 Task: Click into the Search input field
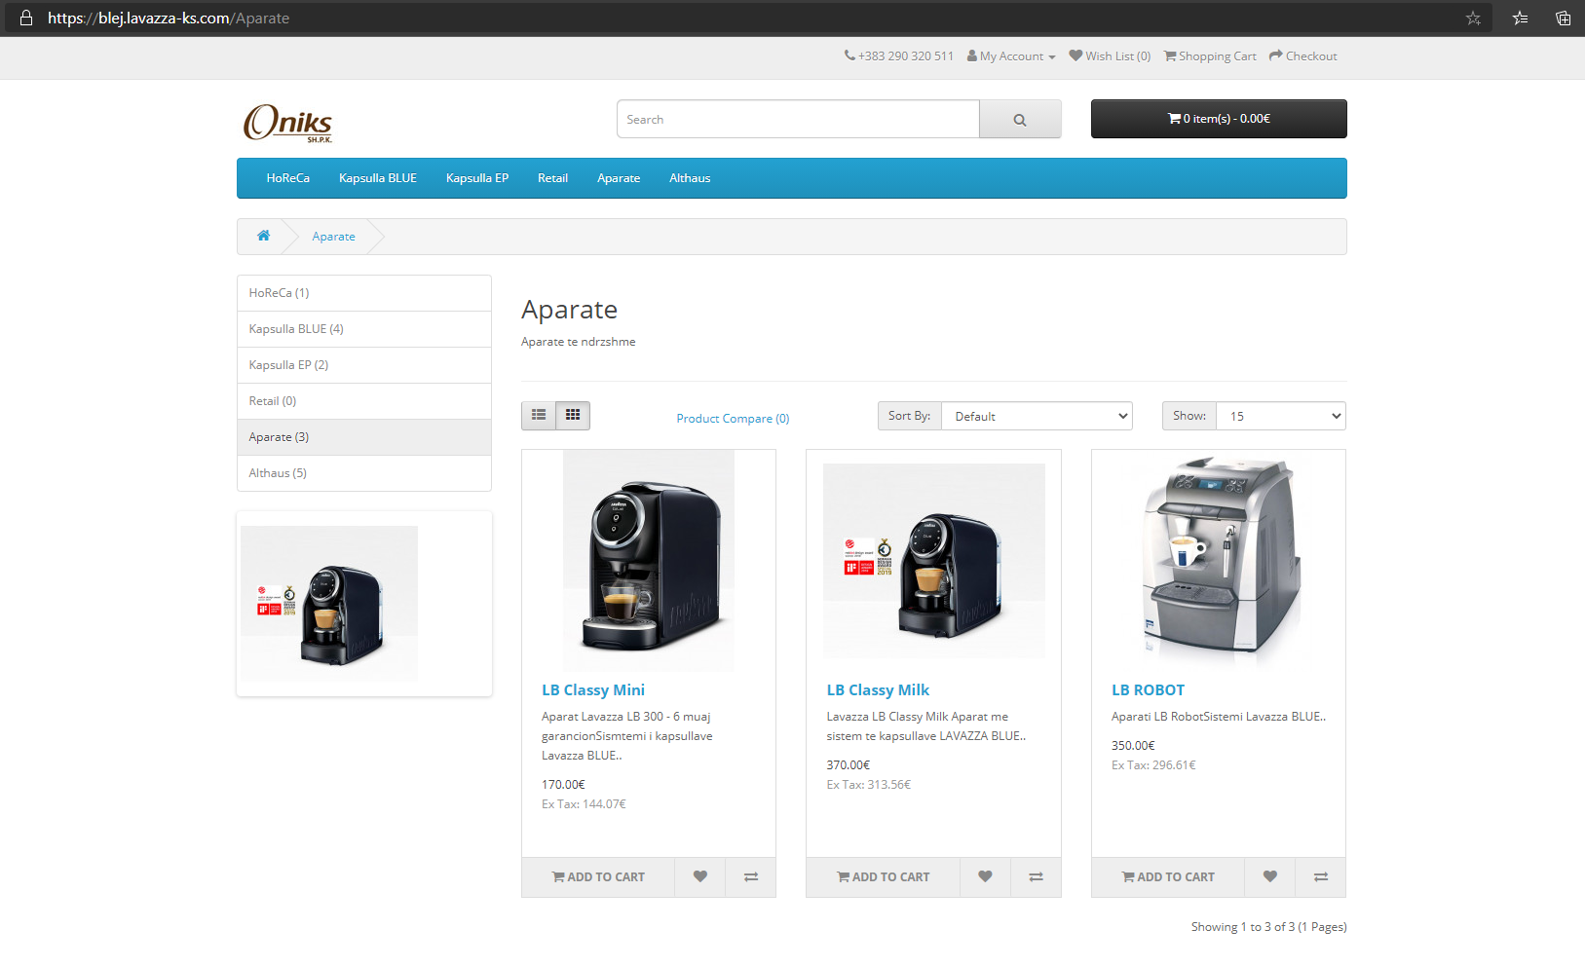(x=798, y=119)
